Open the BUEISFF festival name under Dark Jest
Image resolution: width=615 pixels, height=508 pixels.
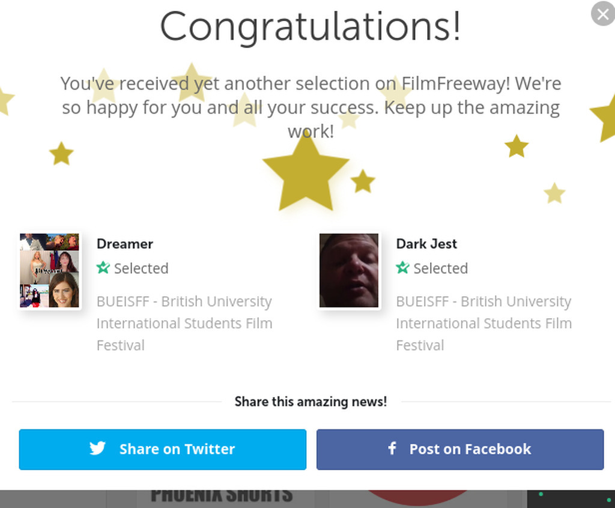coord(483,323)
